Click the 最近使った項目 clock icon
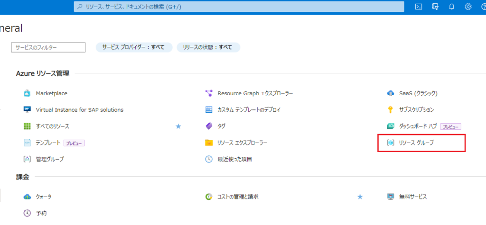This screenshot has height=225, width=486. click(209, 159)
